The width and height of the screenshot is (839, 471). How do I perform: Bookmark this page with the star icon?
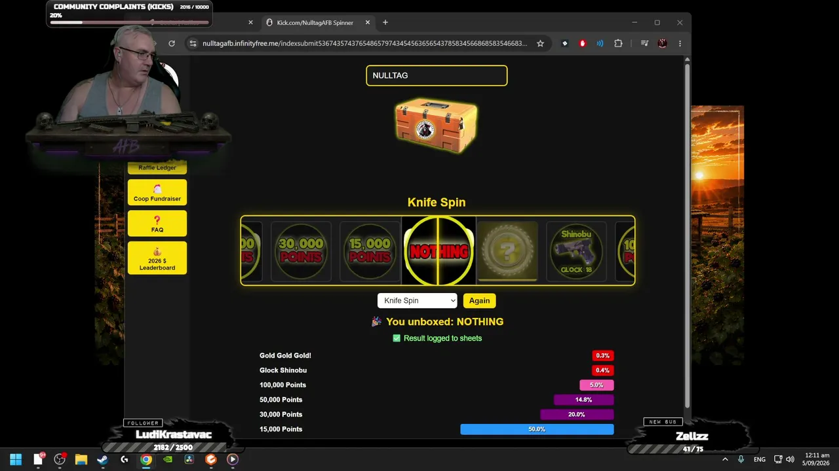540,43
